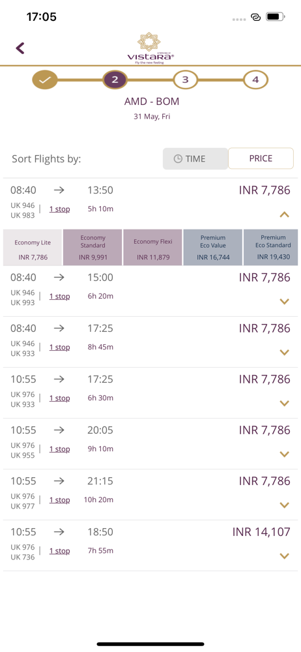Open 1 stop link for 10:55–21:15 flight
This screenshot has width=301, height=652.
pyautogui.click(x=59, y=500)
